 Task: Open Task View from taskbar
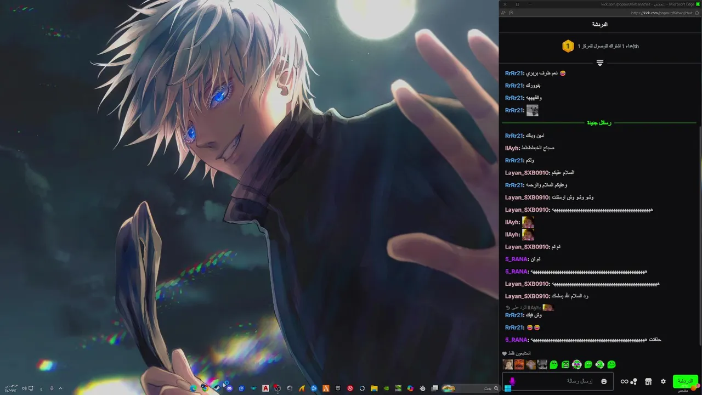pos(434,388)
